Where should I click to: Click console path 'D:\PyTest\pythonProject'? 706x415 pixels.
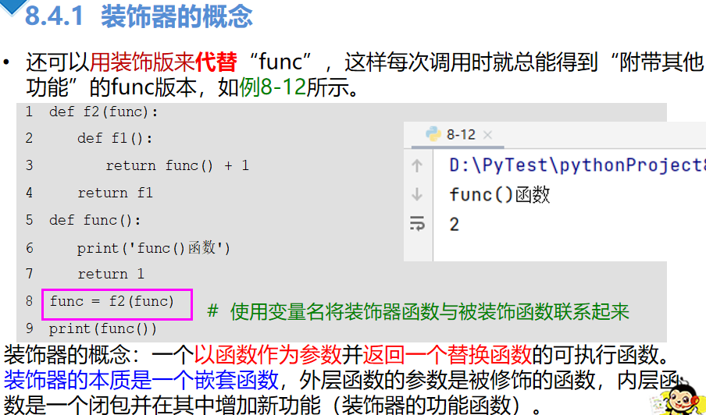click(x=577, y=165)
